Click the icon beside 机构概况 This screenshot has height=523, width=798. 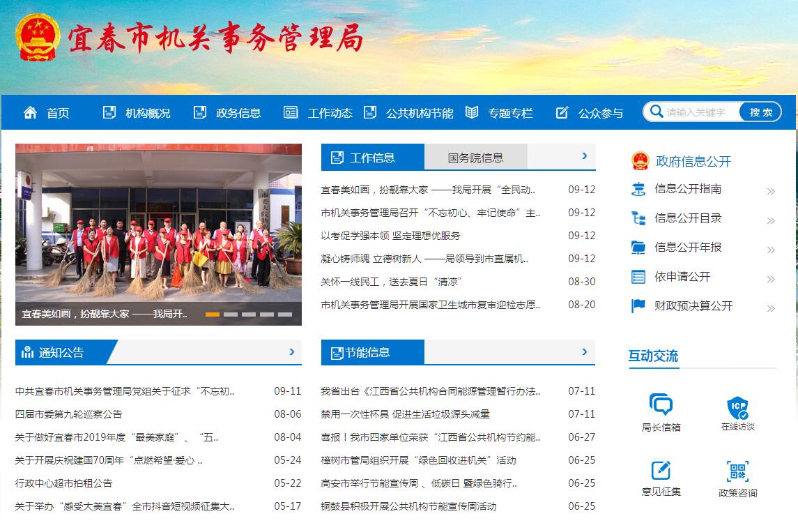point(109,112)
